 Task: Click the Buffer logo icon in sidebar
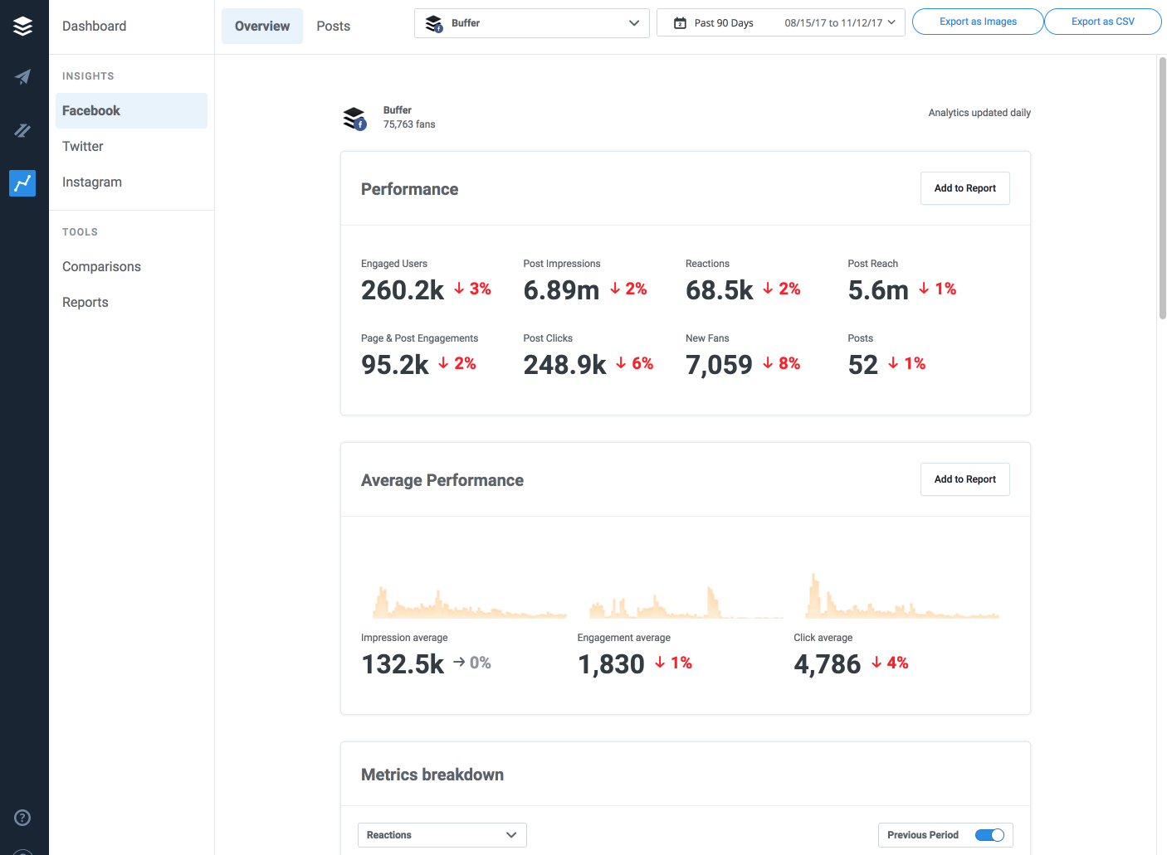(22, 25)
